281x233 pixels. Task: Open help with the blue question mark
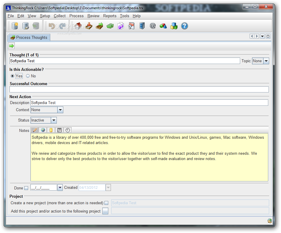[184, 26]
